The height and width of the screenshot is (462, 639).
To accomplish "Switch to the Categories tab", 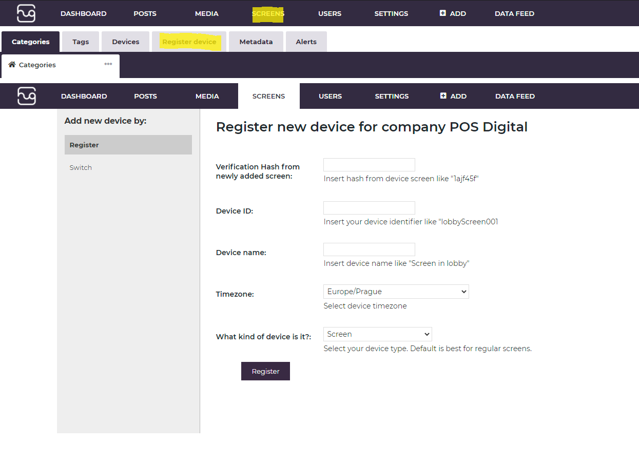I will 31,42.
